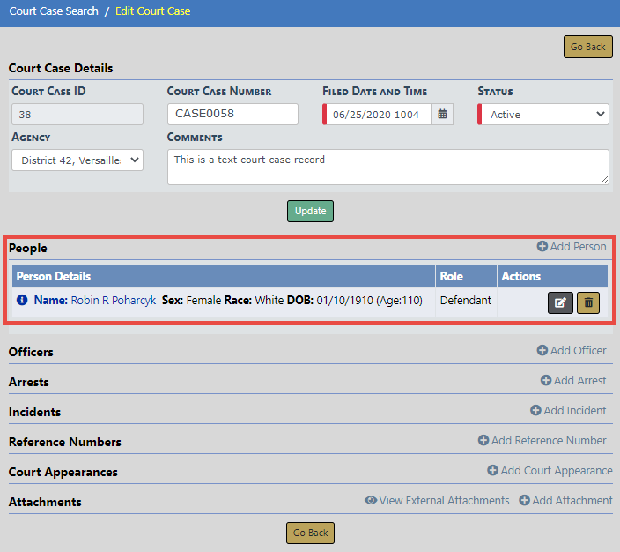Open the Status dropdown
Screen dimensions: 620x552
point(544,115)
